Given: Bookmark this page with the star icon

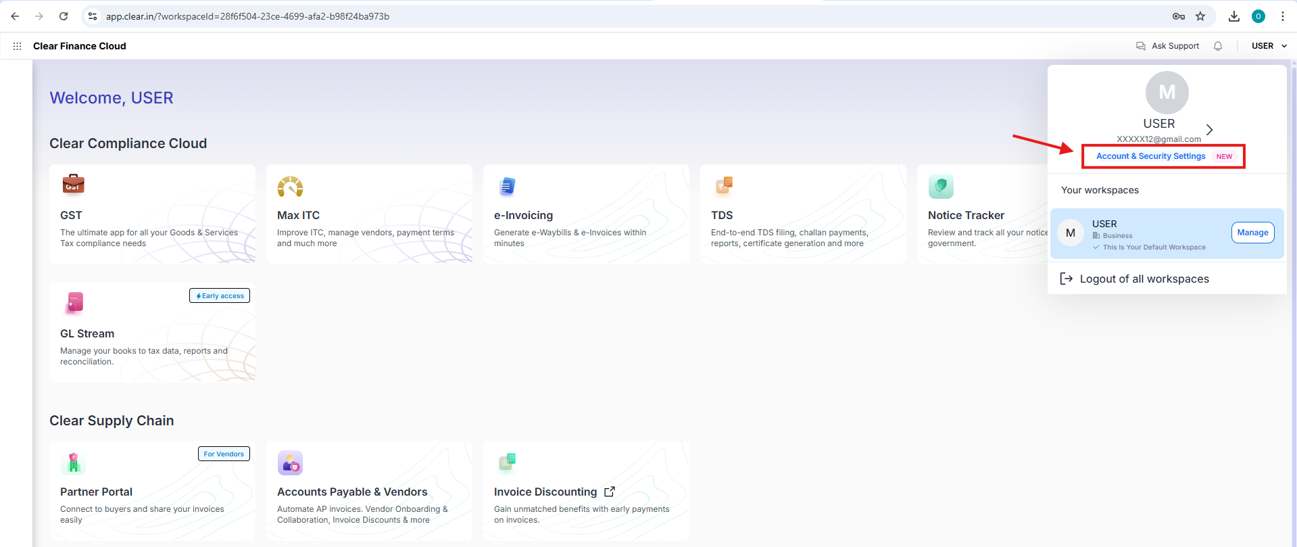Looking at the screenshot, I should (x=1200, y=16).
